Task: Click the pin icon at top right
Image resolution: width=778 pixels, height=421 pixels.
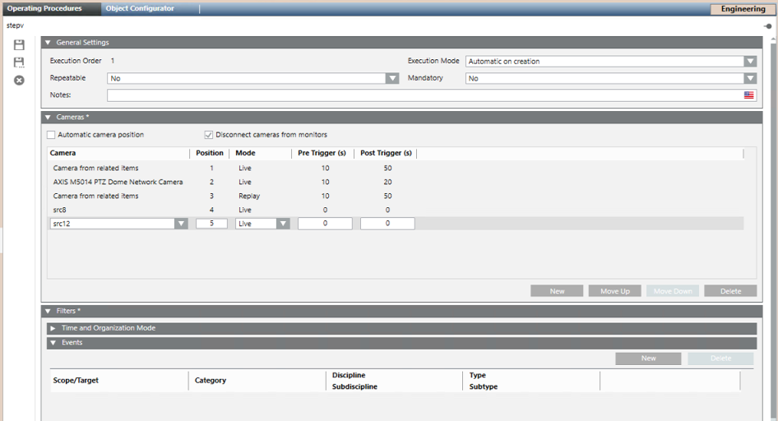Action: tap(767, 26)
